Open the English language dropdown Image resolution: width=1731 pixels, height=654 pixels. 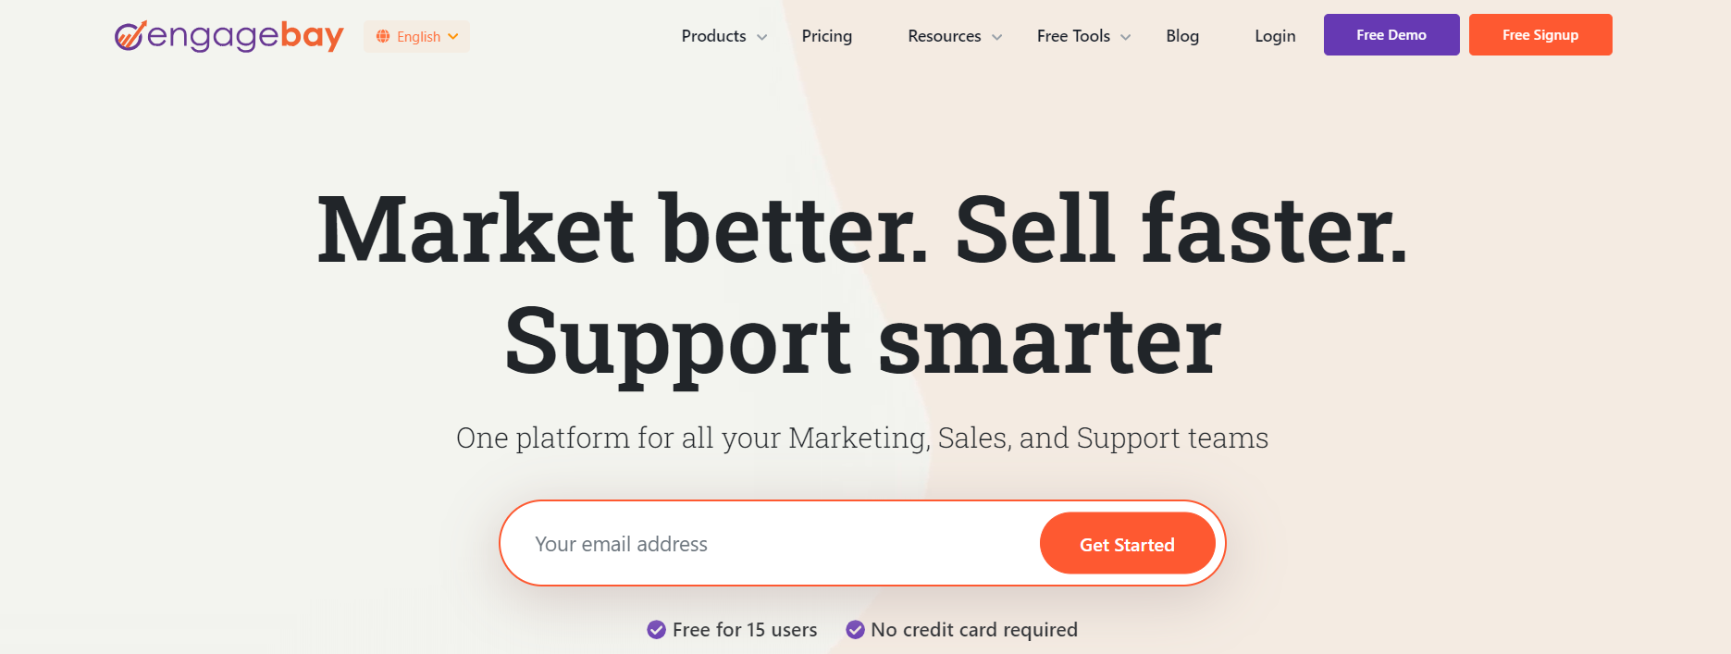point(416,37)
